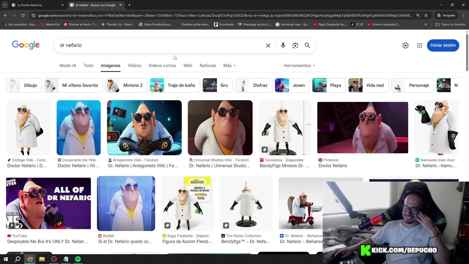The width and height of the screenshot is (469, 264).
Task: Filter by Dibujo chip
Action: (x=24, y=85)
